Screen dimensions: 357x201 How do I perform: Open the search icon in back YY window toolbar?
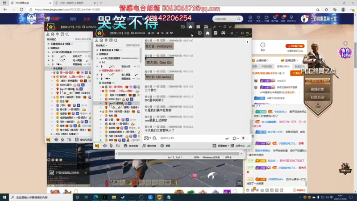[67, 34]
